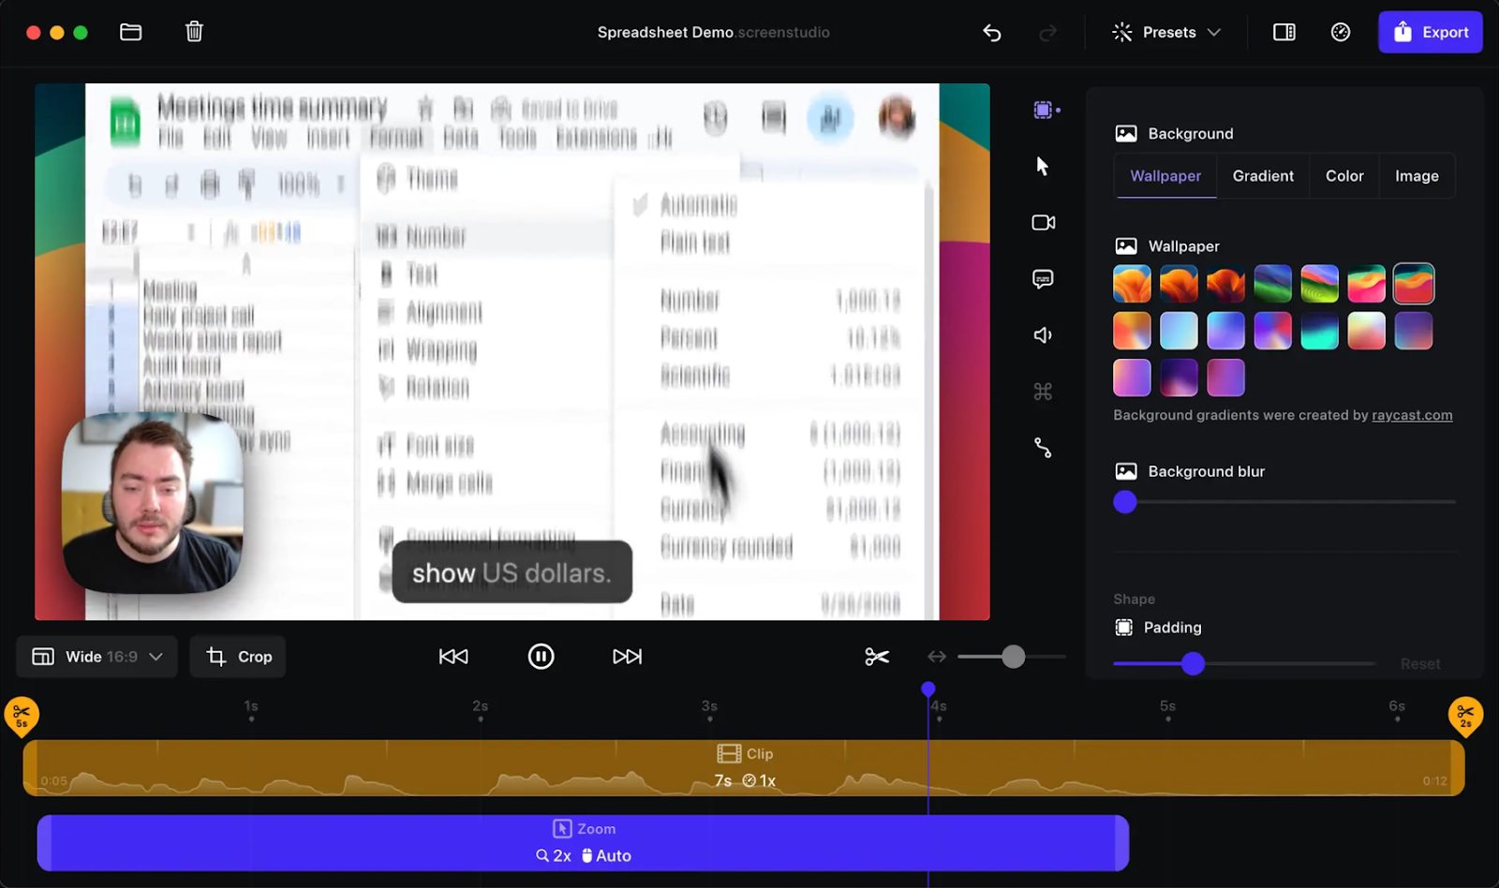
Task: Click the Crop button
Action: point(239,657)
